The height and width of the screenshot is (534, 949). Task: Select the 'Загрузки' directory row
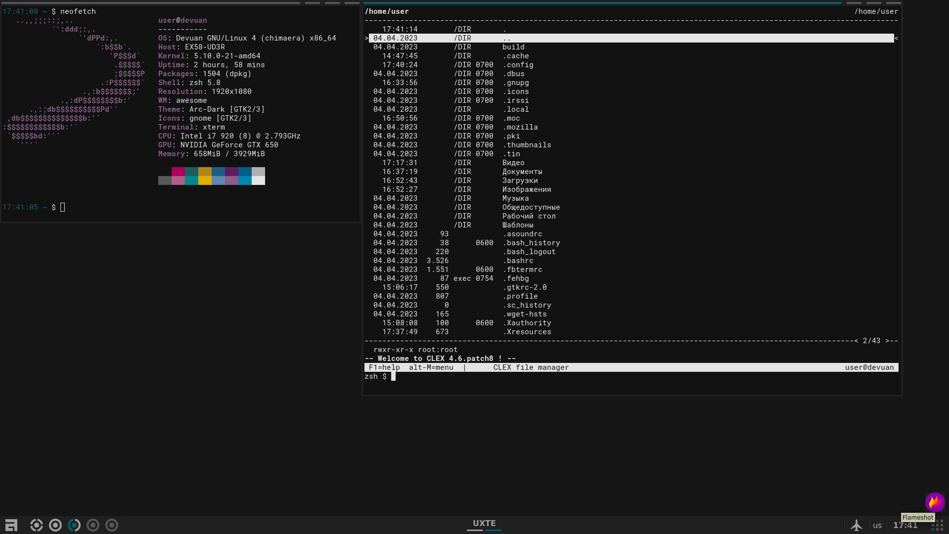(632, 180)
